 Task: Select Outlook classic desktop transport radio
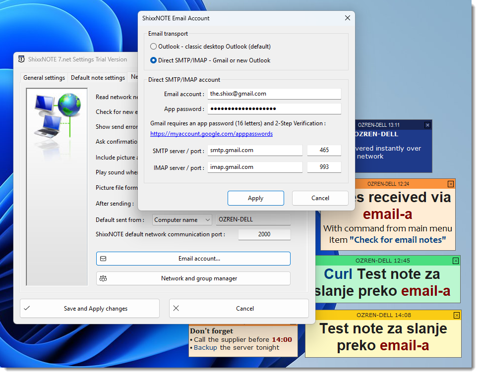[153, 47]
